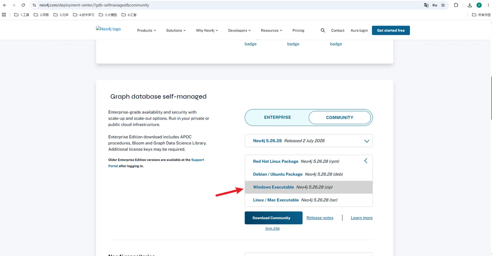Open the Release notes link

pyautogui.click(x=320, y=218)
